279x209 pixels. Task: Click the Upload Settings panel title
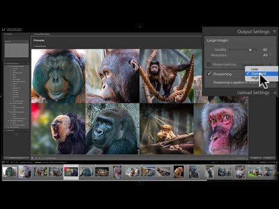pos(253,93)
